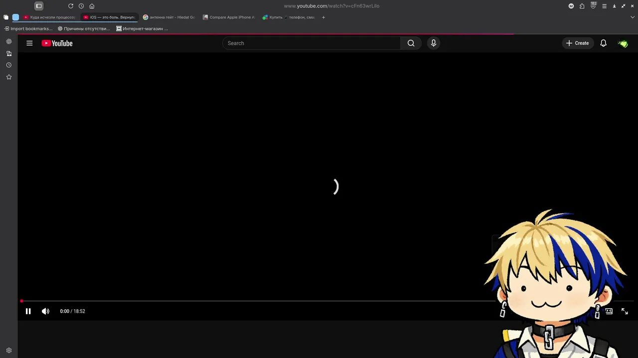Open the ad blocker shield showing 182
This screenshot has height=358, width=638.
593,5
